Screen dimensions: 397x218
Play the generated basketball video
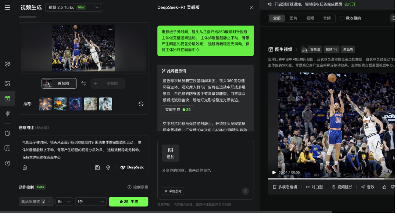(x=274, y=172)
